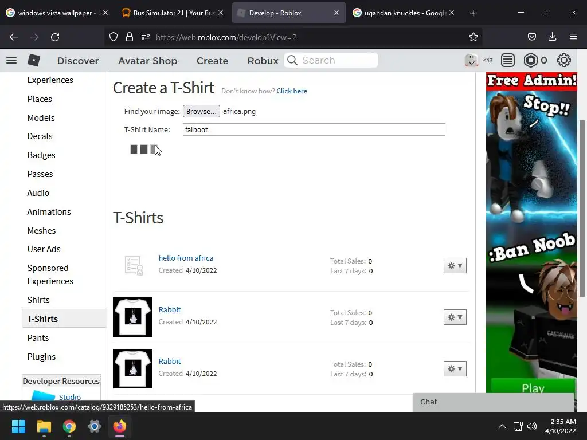Click the Roblox search box
Viewport: 587px width, 440px height.
331,60
